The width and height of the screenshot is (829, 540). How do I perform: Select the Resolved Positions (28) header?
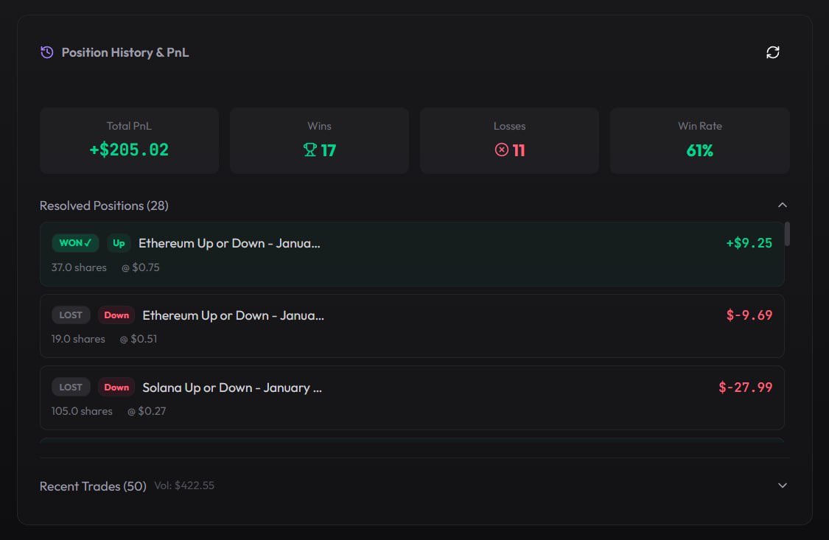(x=104, y=206)
